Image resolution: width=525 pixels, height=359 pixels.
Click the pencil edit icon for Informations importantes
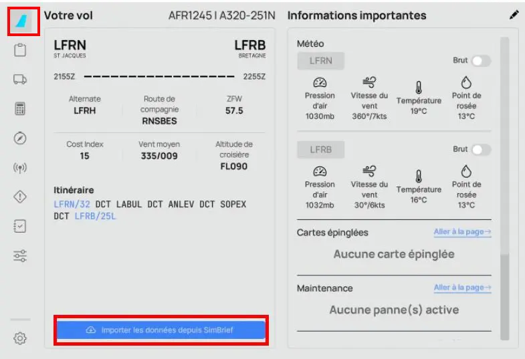pyautogui.click(x=514, y=15)
